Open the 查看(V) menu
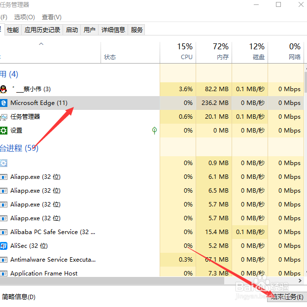The height and width of the screenshot is (307, 307). pyautogui.click(x=51, y=17)
